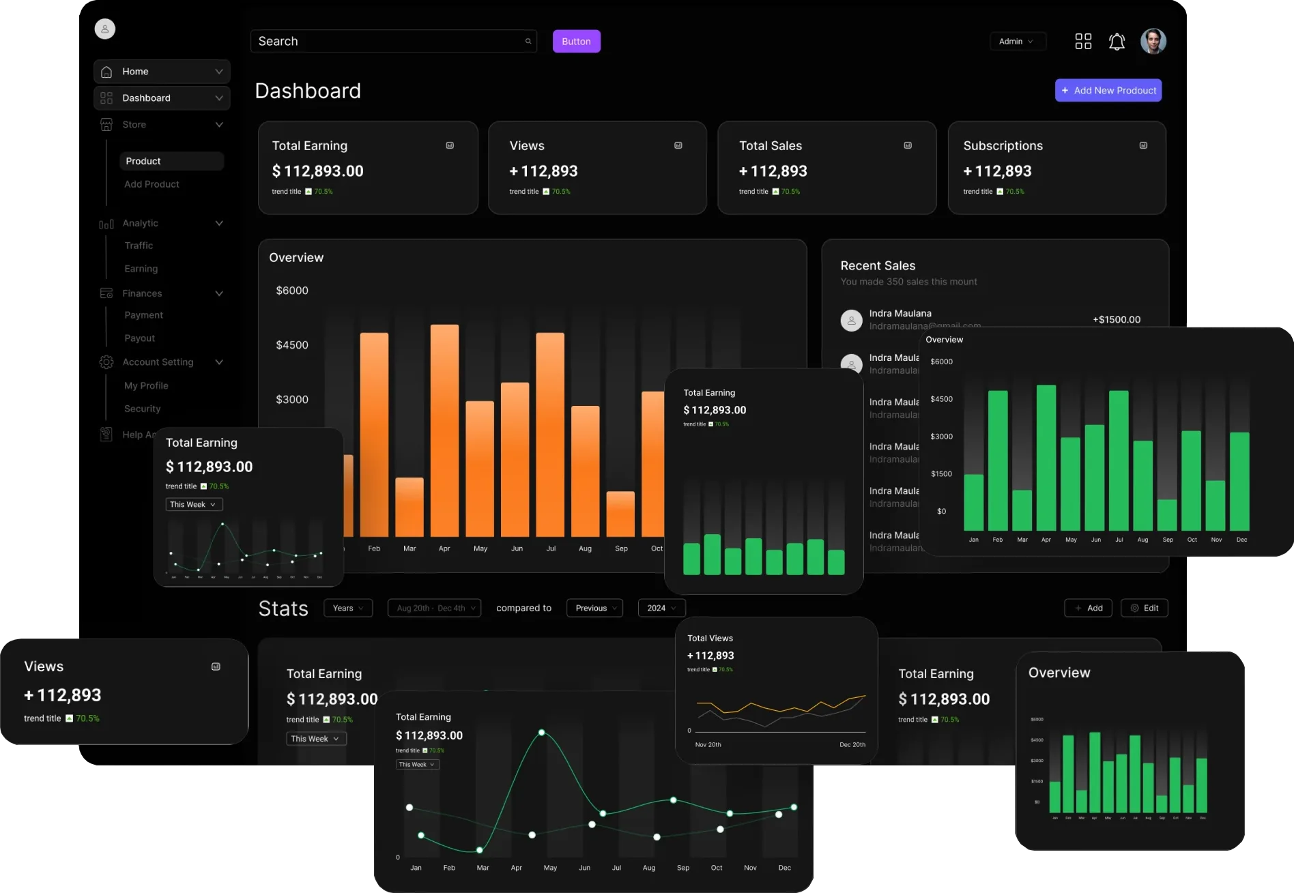Click the Store icon in the sidebar
1294x893 pixels.
pyautogui.click(x=106, y=124)
